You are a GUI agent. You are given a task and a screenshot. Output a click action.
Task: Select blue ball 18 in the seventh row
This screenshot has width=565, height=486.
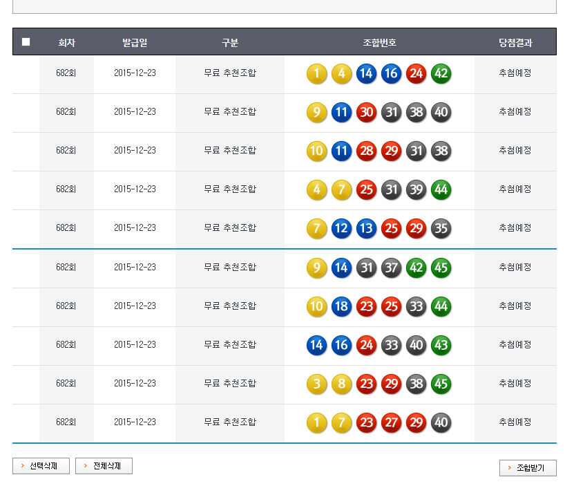tap(342, 306)
